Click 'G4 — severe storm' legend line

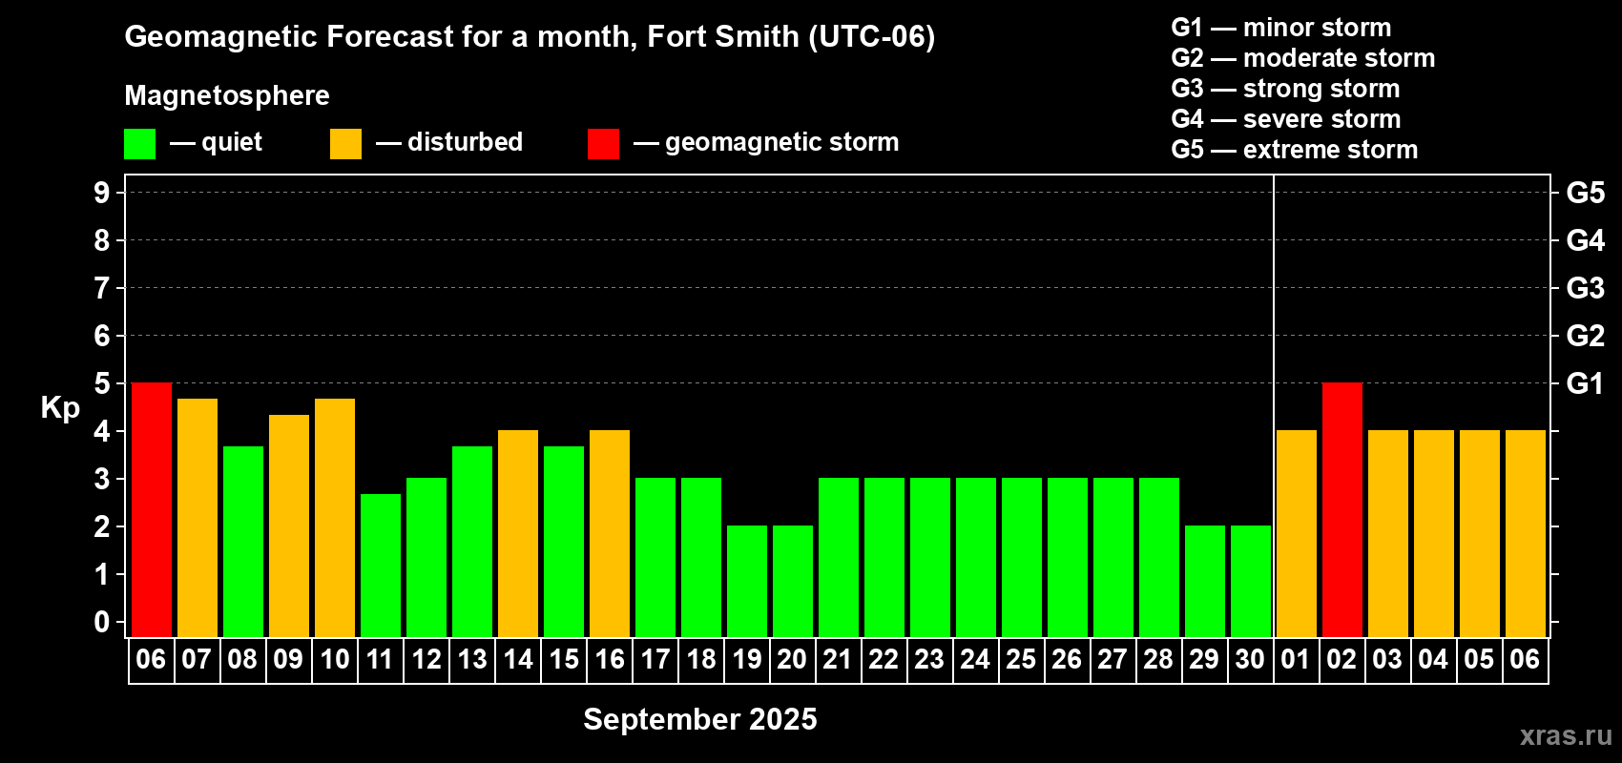tap(1286, 119)
